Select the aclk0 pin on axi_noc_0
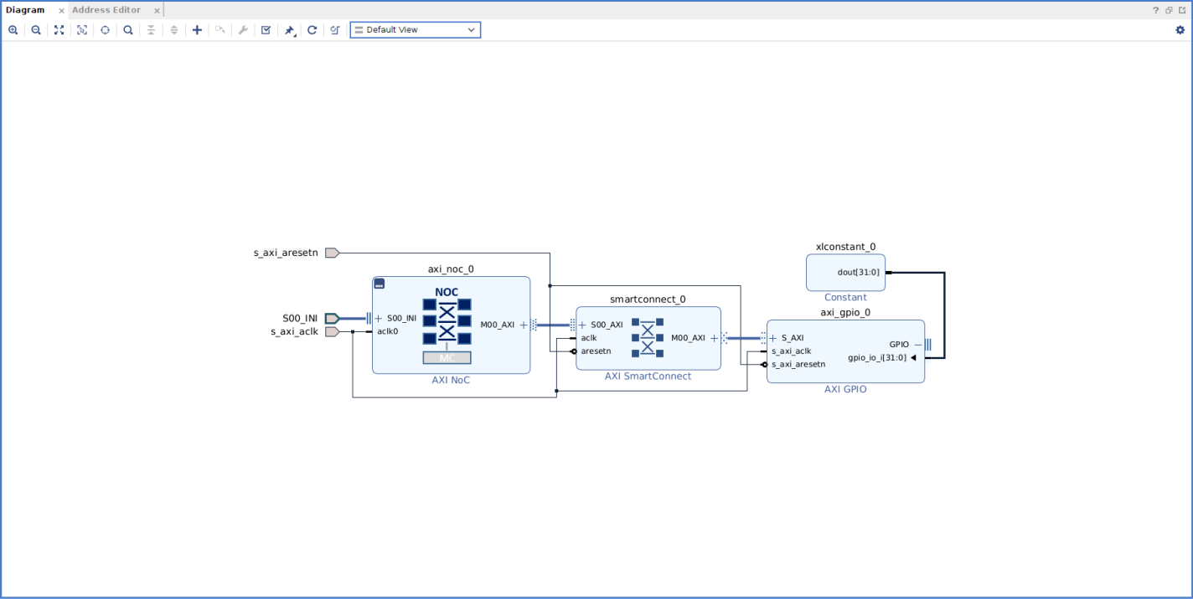Screen dimensions: 1193x599 pyautogui.click(x=387, y=331)
